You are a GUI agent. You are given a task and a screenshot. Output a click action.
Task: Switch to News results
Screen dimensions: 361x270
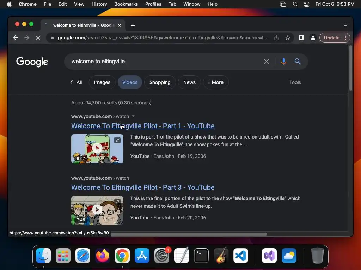pyautogui.click(x=189, y=82)
